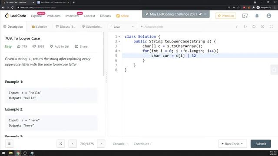Open Contribute link
This screenshot has width=278, height=156.
pyautogui.click(x=142, y=144)
